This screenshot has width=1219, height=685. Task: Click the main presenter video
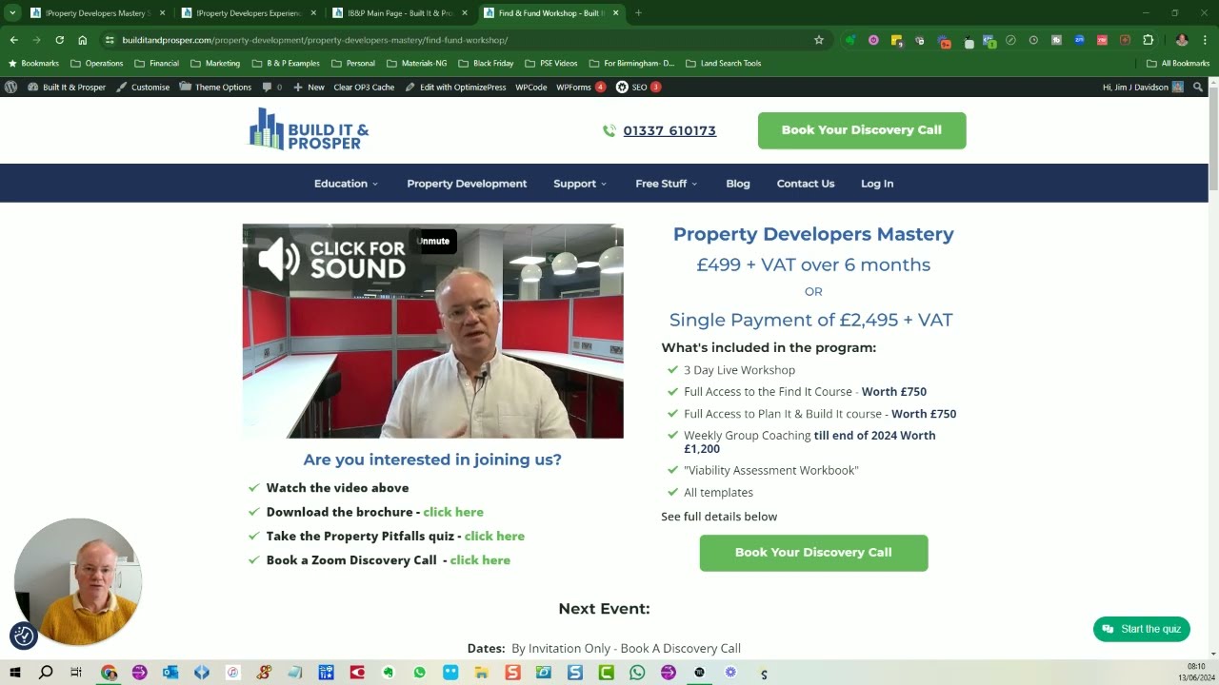tap(433, 331)
